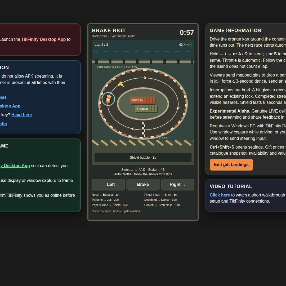Click the Shield bubble 8s status bar
The height and width of the screenshot is (286, 286).
tap(143, 158)
